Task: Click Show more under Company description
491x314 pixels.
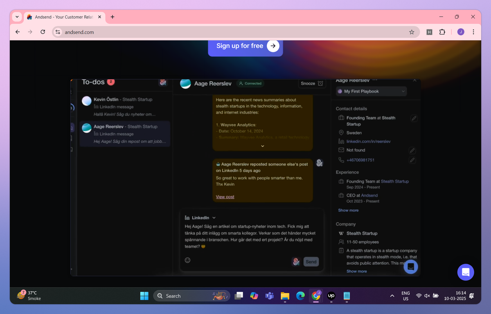Action: click(x=357, y=271)
